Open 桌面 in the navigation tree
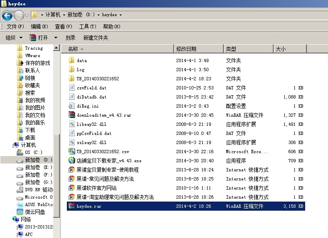Viewport: 328px width, 238px height. pos(30,138)
